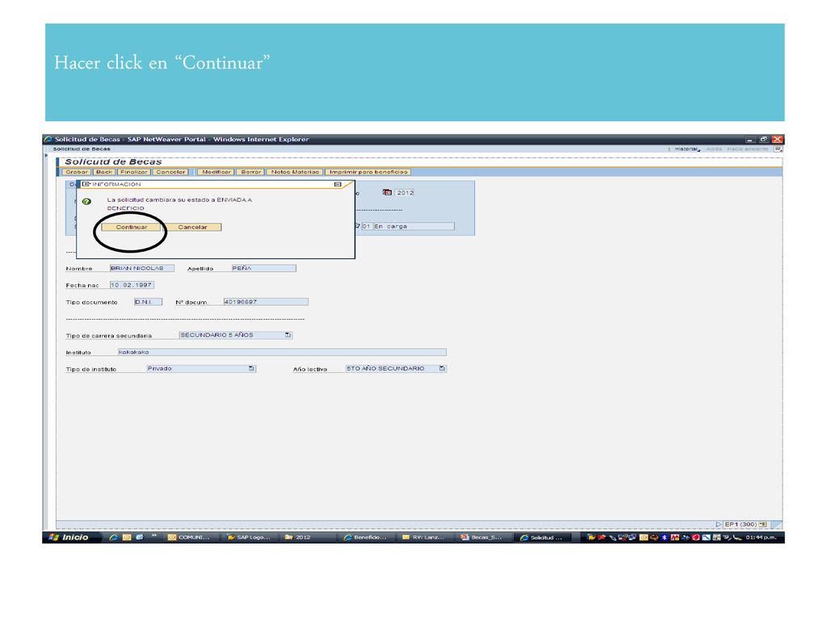The width and height of the screenshot is (827, 620).
Task: Click the EP1 (300) status bar entry
Action: (x=741, y=524)
